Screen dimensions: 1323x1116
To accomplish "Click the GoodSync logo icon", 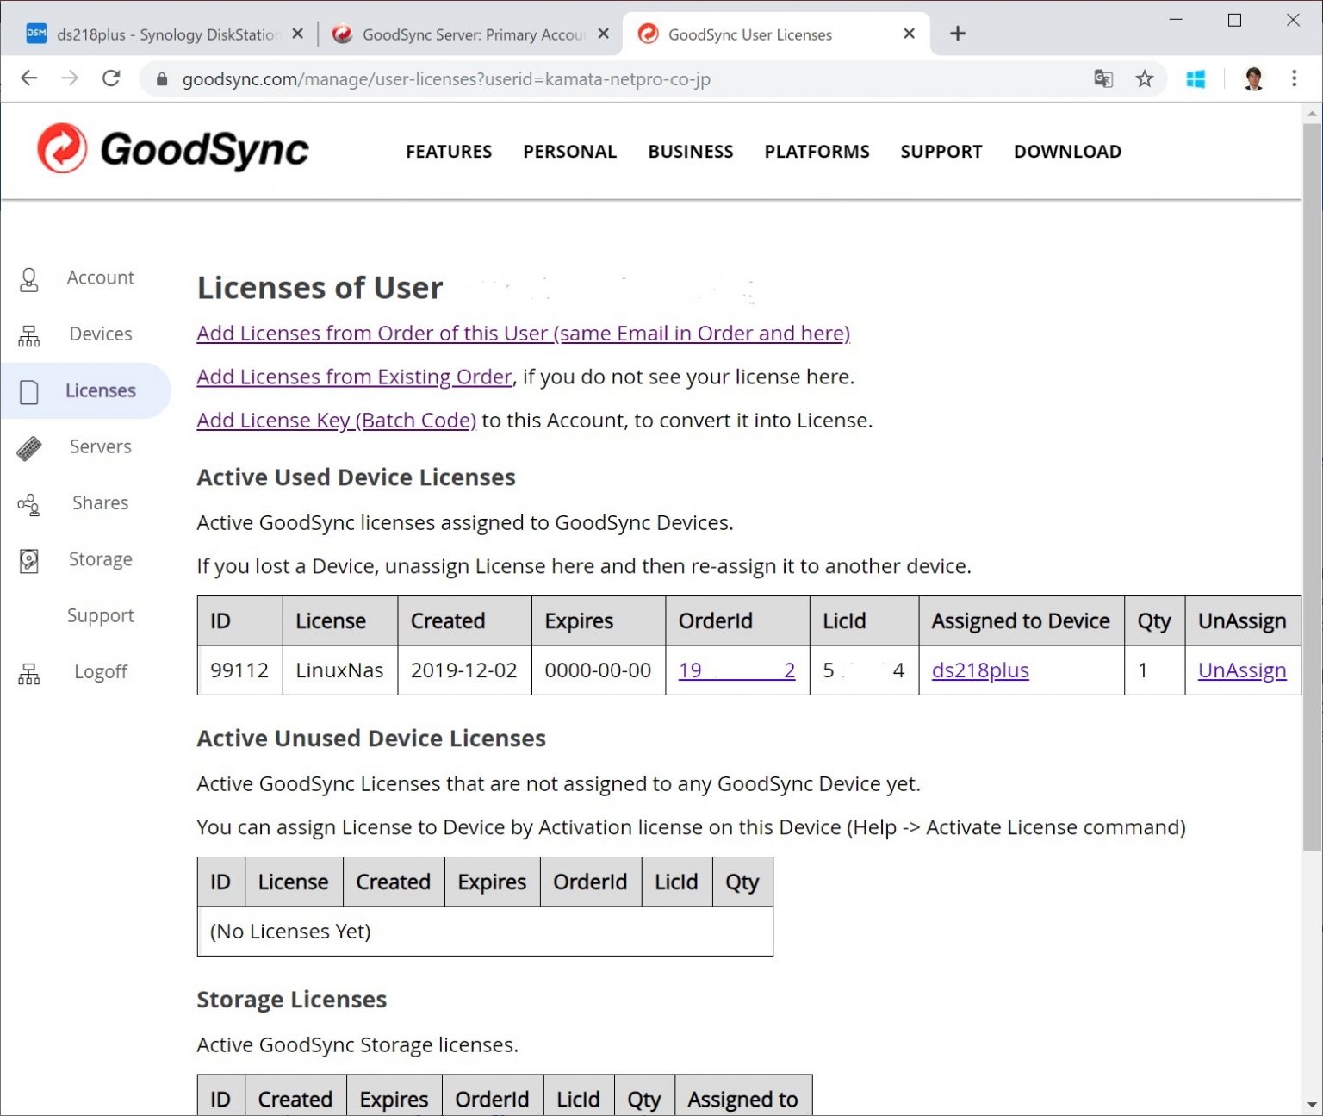I will click(62, 148).
